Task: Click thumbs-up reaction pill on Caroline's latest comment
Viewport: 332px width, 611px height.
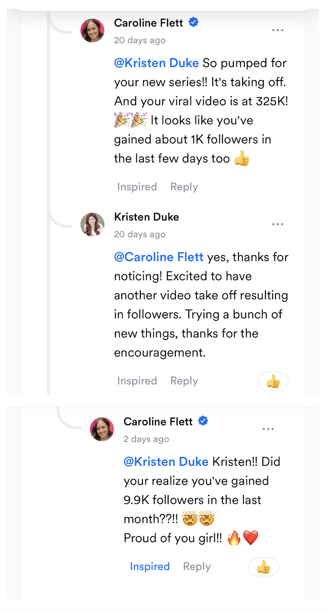Action: pyautogui.click(x=264, y=567)
